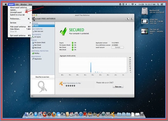Choose Uninstall avast! menu entry

pyautogui.click(x=16, y=12)
